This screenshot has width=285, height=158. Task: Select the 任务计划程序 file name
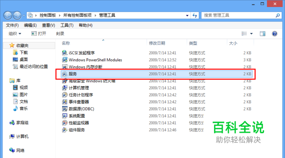point(81,95)
